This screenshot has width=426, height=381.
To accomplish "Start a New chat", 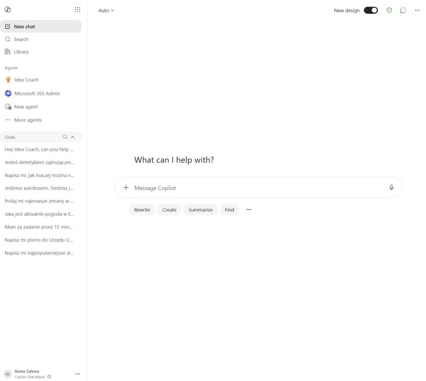I will pos(41,26).
